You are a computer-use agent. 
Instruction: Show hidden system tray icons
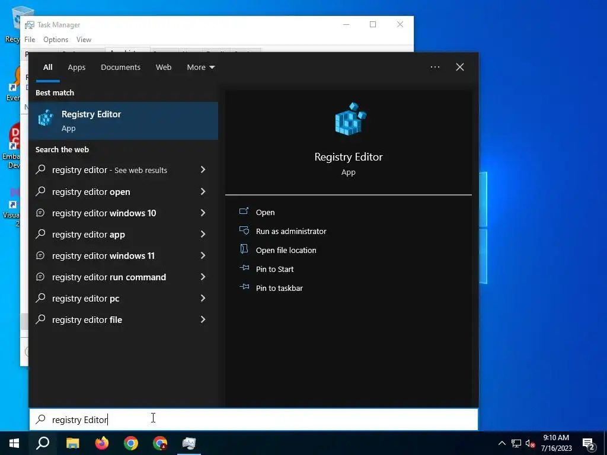click(501, 443)
